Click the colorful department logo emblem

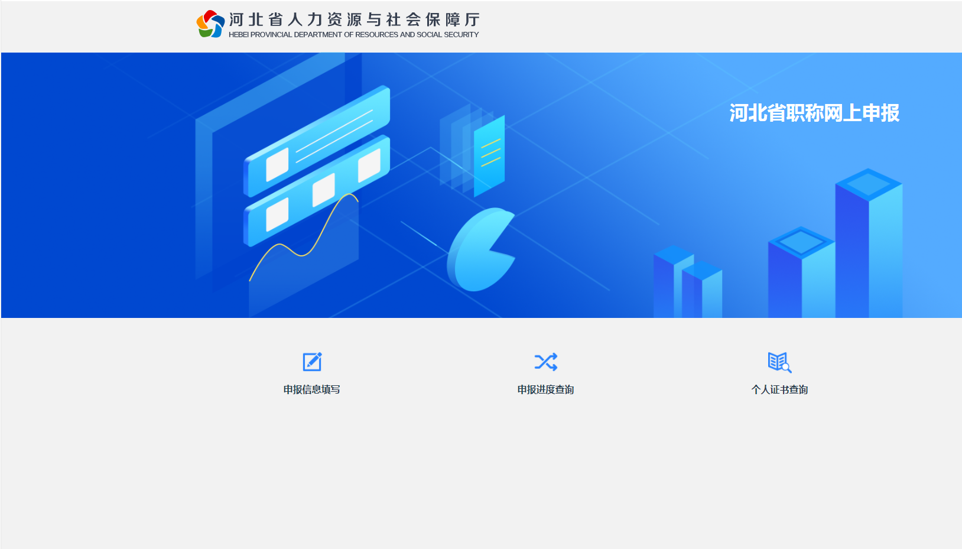[210, 24]
